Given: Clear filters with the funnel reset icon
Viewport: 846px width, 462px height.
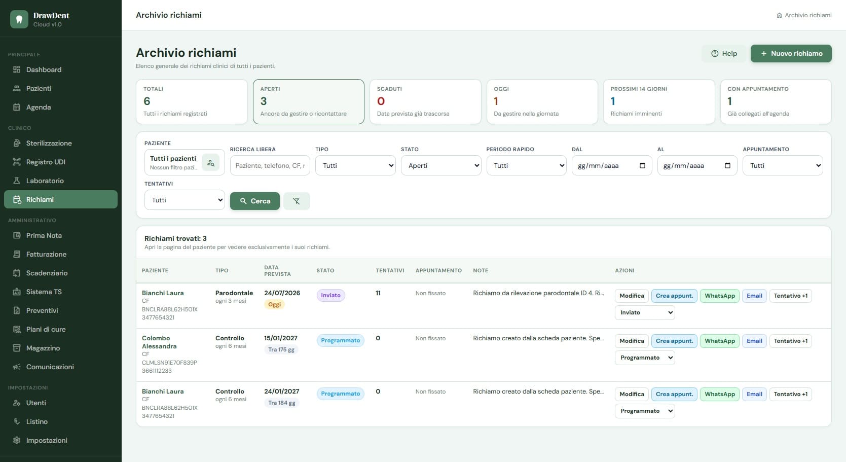Looking at the screenshot, I should pyautogui.click(x=297, y=201).
